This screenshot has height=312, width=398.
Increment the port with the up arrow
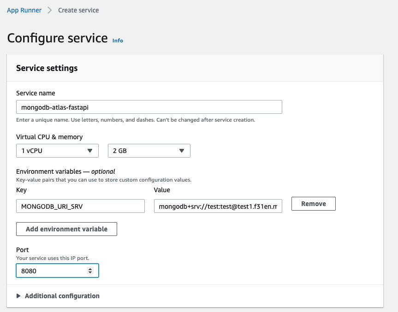[90, 269]
